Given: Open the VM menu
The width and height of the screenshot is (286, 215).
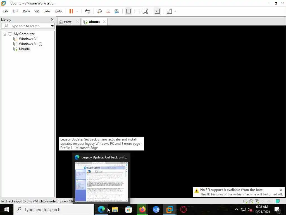Looking at the screenshot, I should pyautogui.click(x=37, y=11).
